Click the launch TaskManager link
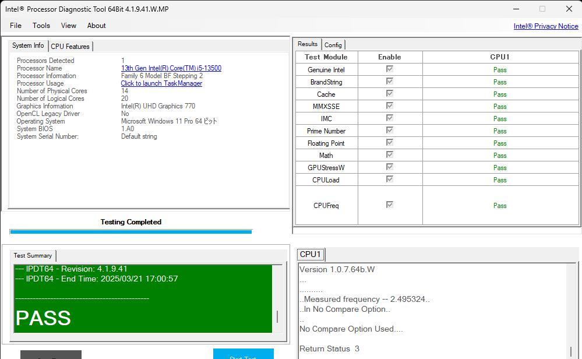The height and width of the screenshot is (359, 582). coord(161,83)
